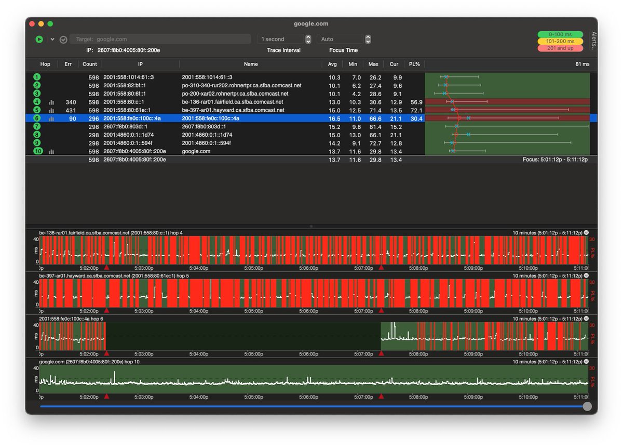Click the green 0-100 ms legend swatch
This screenshot has width=623, height=448.
[560, 34]
